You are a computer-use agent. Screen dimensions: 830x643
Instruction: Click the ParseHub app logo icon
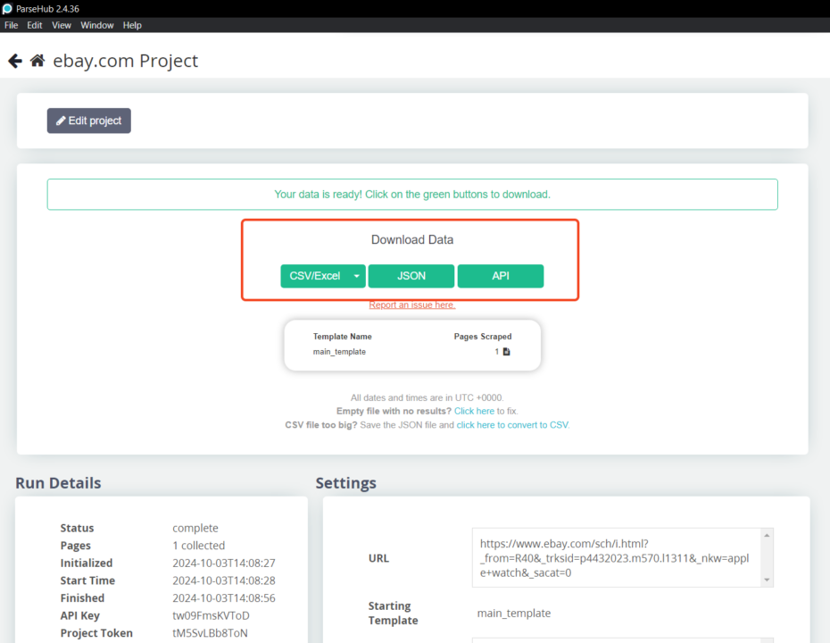7,8
